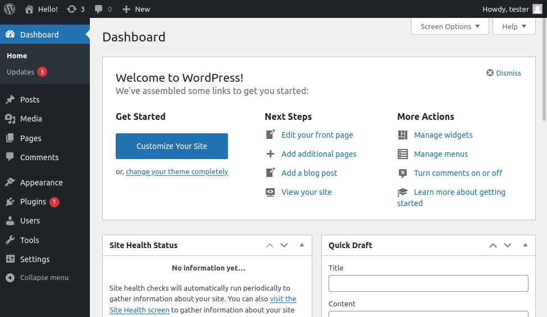Click the user avatar next to Howdy, tester
Image resolution: width=547 pixels, height=317 pixels.
[x=537, y=9]
